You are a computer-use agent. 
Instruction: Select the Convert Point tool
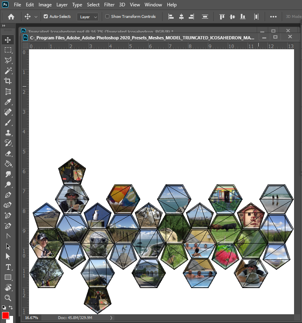pyautogui.click(x=8, y=236)
